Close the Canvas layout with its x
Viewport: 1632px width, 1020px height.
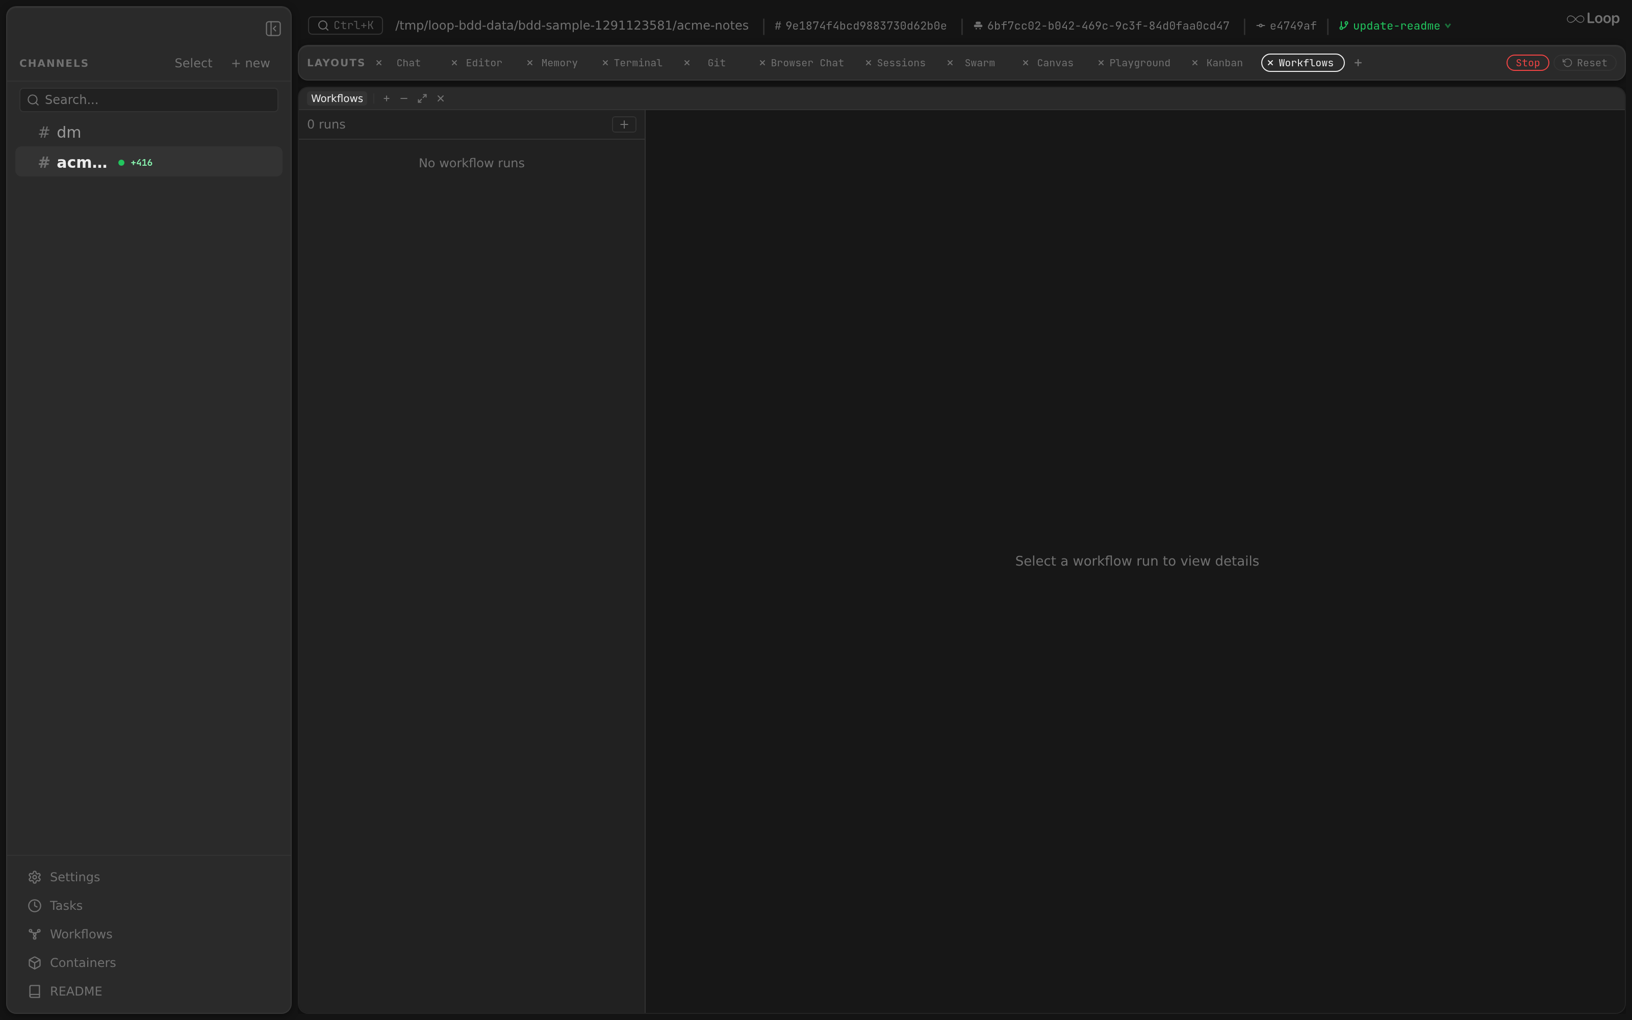click(x=1026, y=63)
